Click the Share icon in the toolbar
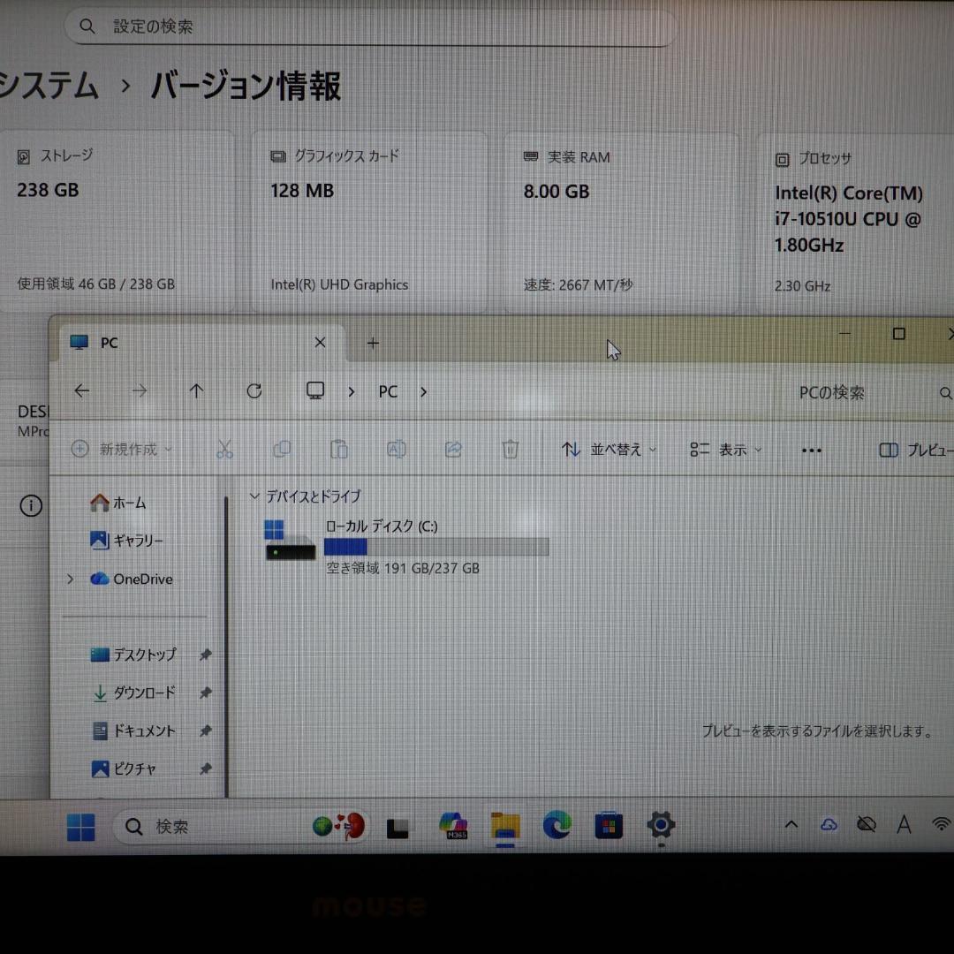954x954 pixels. point(453,449)
